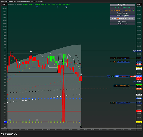Cancel the Buy Limit order with its X

pyautogui.click(x=128, y=103)
